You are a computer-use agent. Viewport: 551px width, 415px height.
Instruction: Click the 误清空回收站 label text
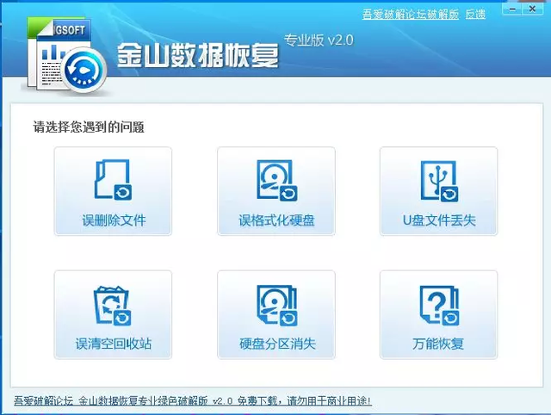pos(113,344)
